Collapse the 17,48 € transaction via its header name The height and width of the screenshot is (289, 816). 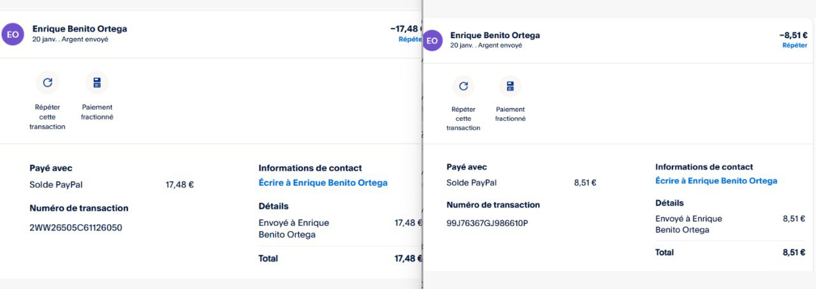tap(80, 29)
